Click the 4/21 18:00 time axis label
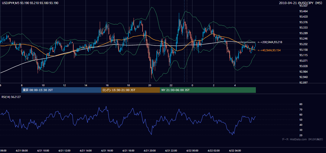The height and width of the screenshot is (153, 326). click(128, 151)
